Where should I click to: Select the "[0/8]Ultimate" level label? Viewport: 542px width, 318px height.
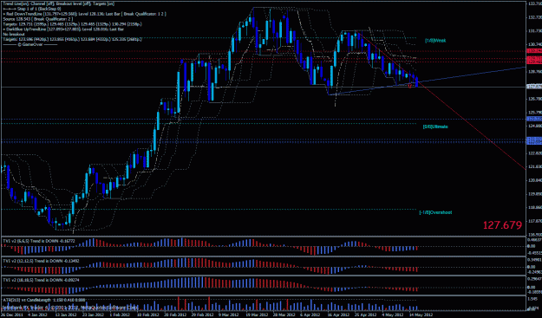435,127
